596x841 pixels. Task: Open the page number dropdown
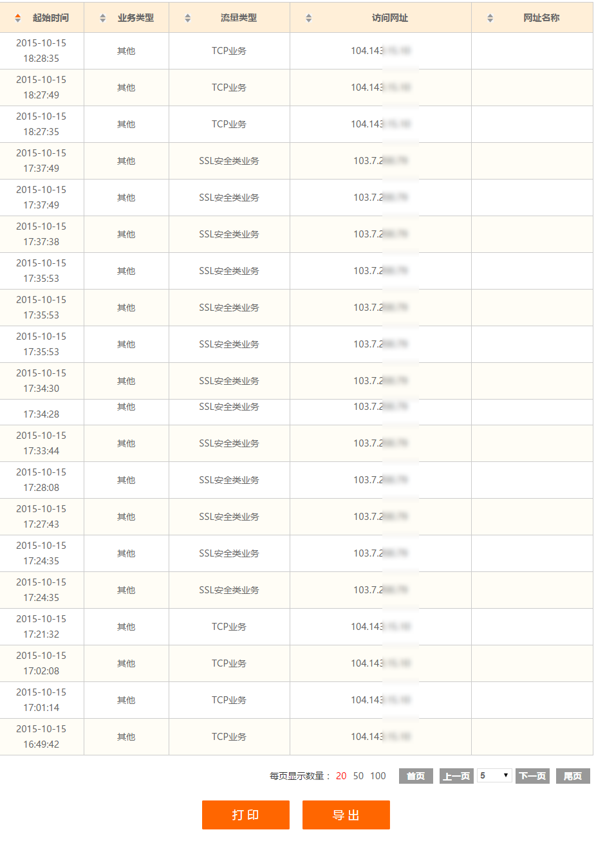pos(494,776)
